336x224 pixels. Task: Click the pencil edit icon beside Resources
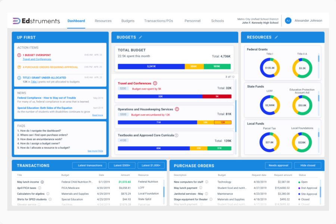(x=276, y=37)
